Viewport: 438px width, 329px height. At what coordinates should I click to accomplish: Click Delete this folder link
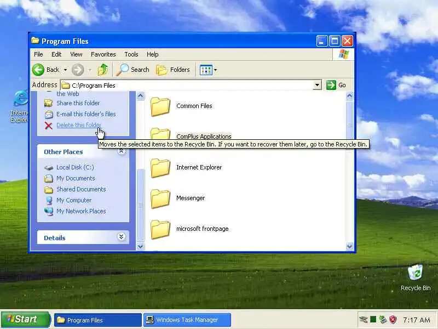point(78,125)
